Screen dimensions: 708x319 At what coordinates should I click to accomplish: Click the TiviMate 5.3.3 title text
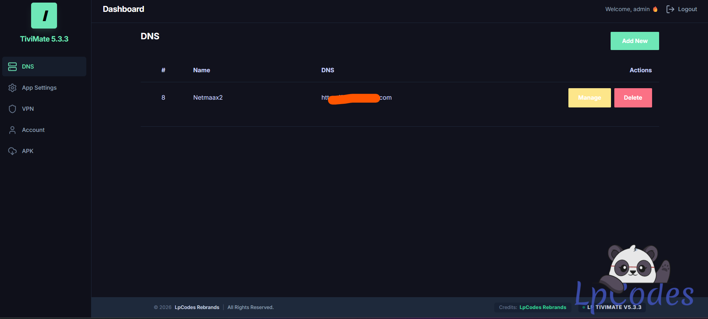[44, 39]
